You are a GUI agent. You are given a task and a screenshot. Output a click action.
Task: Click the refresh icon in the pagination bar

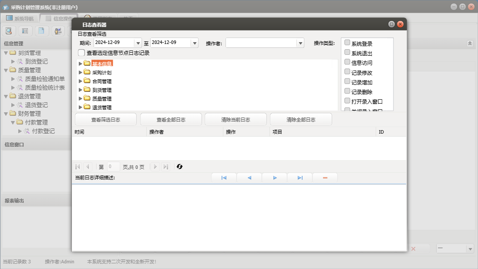point(179,167)
